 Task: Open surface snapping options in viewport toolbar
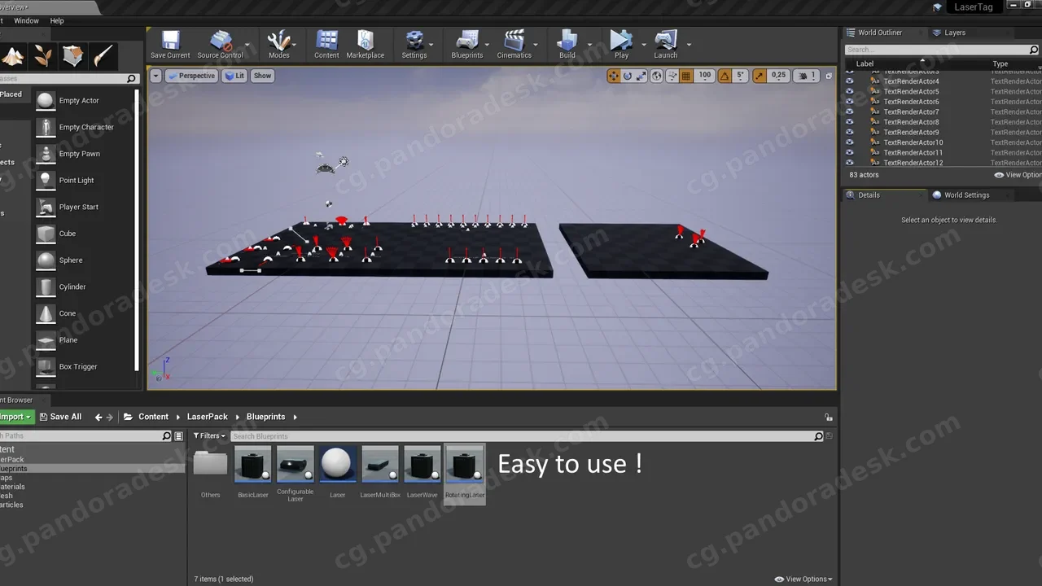coord(672,76)
